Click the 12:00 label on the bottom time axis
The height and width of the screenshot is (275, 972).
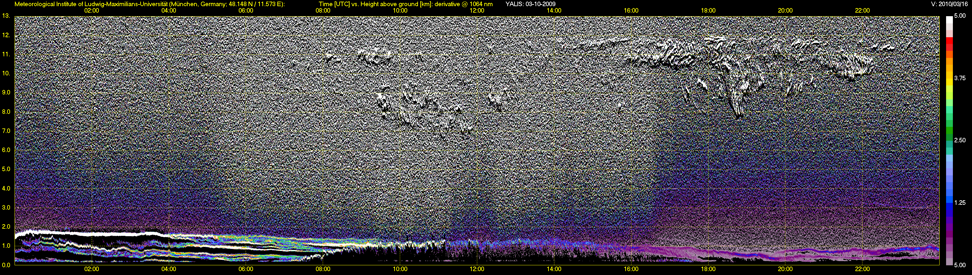coord(477,269)
